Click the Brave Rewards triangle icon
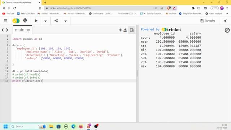Screen dimensions: 231x130 click(x=174, y=8)
